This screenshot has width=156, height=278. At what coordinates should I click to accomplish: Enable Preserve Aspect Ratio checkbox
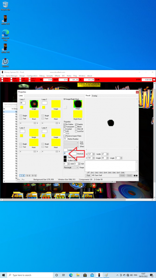click(65, 136)
